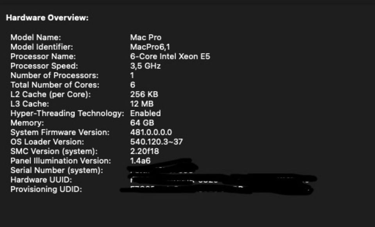Click the 481.0.0.0.0 firmware version value
Viewport: 375px width, 227px height.
[151, 132]
